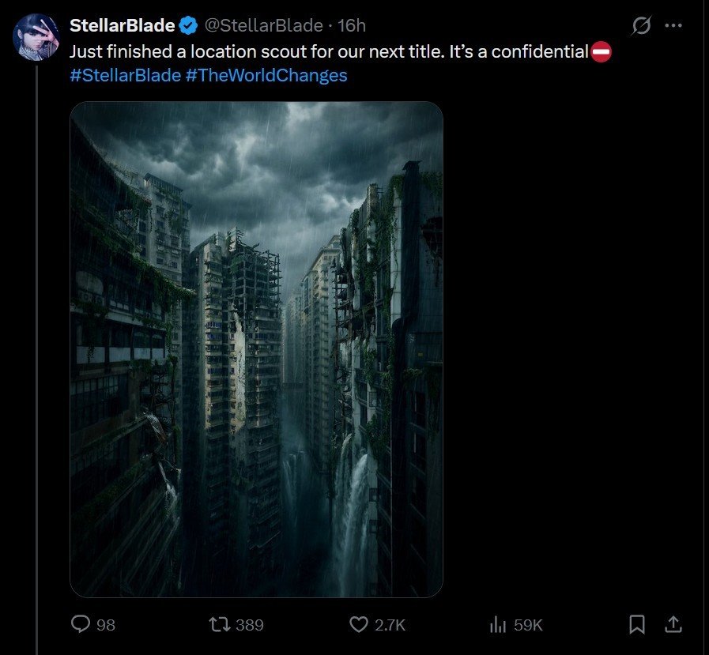Click the blue verified checkmark badge
This screenshot has width=709, height=655.
pyautogui.click(x=188, y=26)
